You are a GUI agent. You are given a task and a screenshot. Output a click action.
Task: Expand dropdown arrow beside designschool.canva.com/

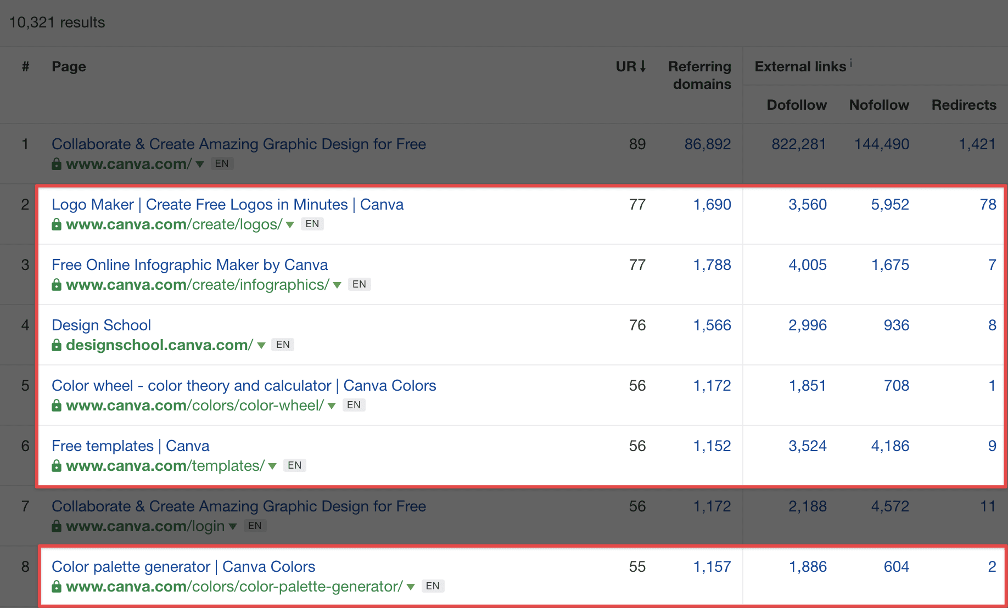[261, 346]
